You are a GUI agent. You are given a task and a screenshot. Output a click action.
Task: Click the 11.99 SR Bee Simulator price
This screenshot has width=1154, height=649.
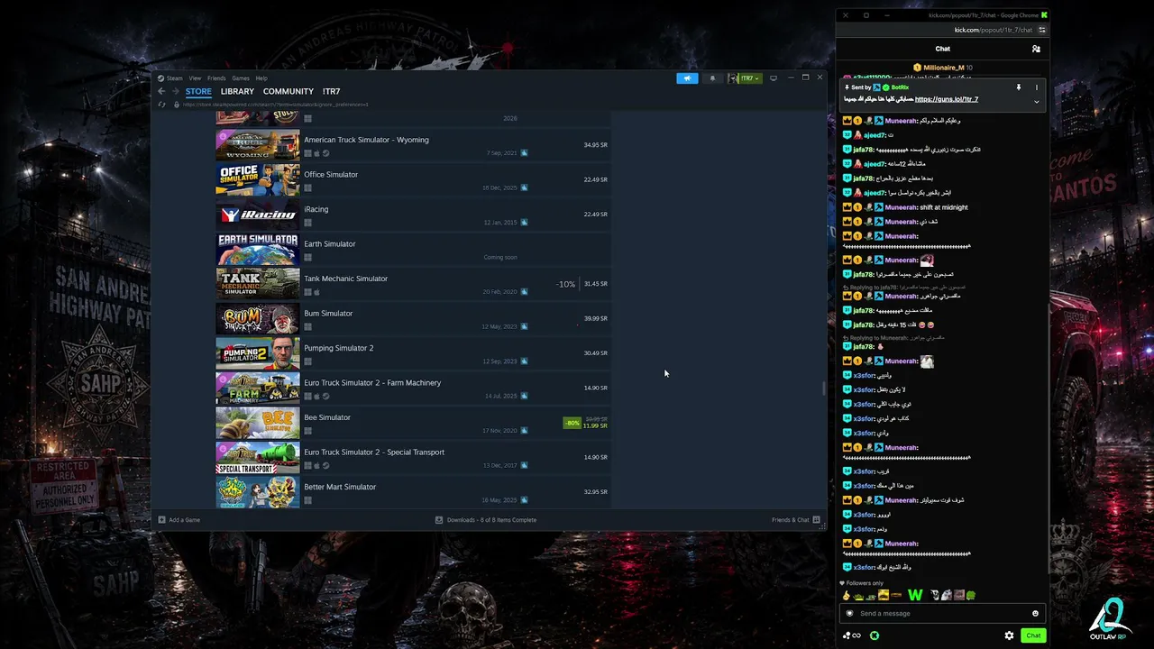click(x=595, y=425)
